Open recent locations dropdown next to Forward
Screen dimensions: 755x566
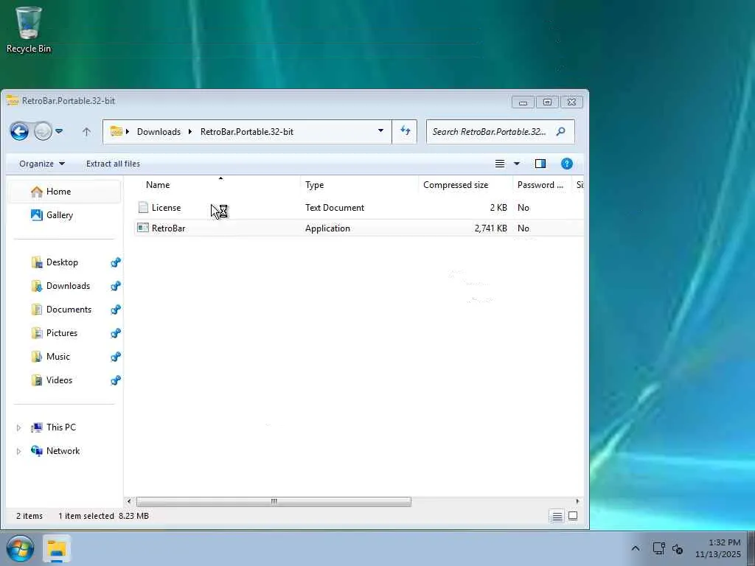coord(59,131)
